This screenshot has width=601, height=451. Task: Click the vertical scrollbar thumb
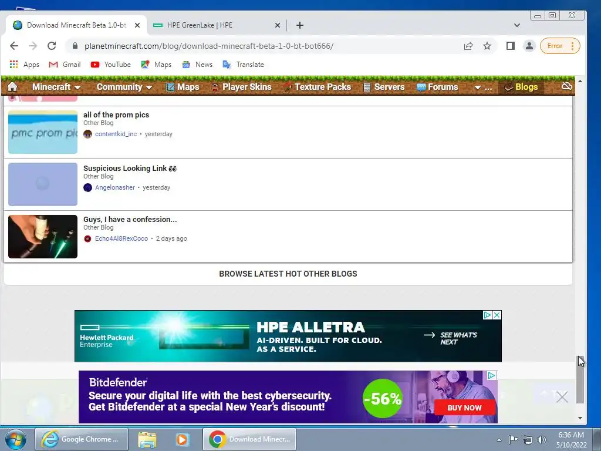(580, 380)
